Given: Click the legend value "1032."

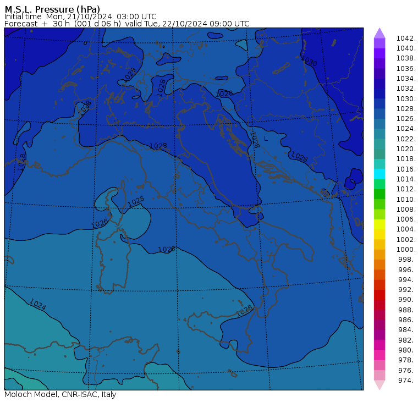Looking at the screenshot, I should point(406,88).
